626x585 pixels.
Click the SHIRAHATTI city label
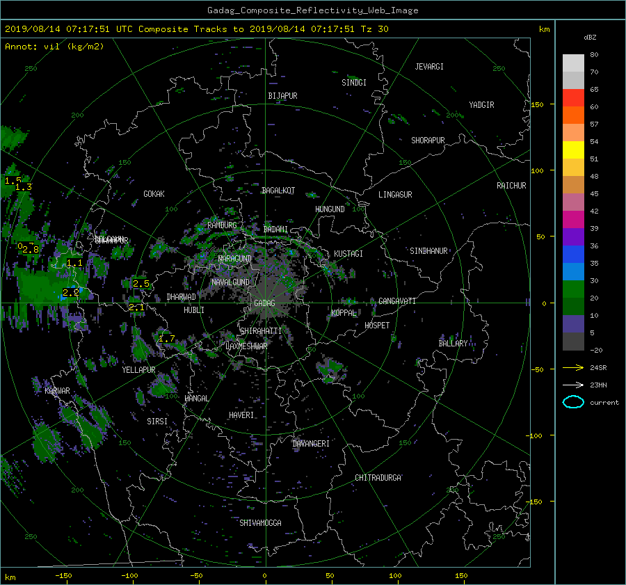pos(261,331)
